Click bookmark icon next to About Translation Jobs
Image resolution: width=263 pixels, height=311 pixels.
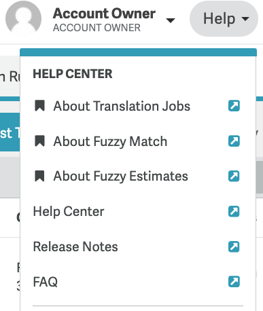click(x=39, y=106)
